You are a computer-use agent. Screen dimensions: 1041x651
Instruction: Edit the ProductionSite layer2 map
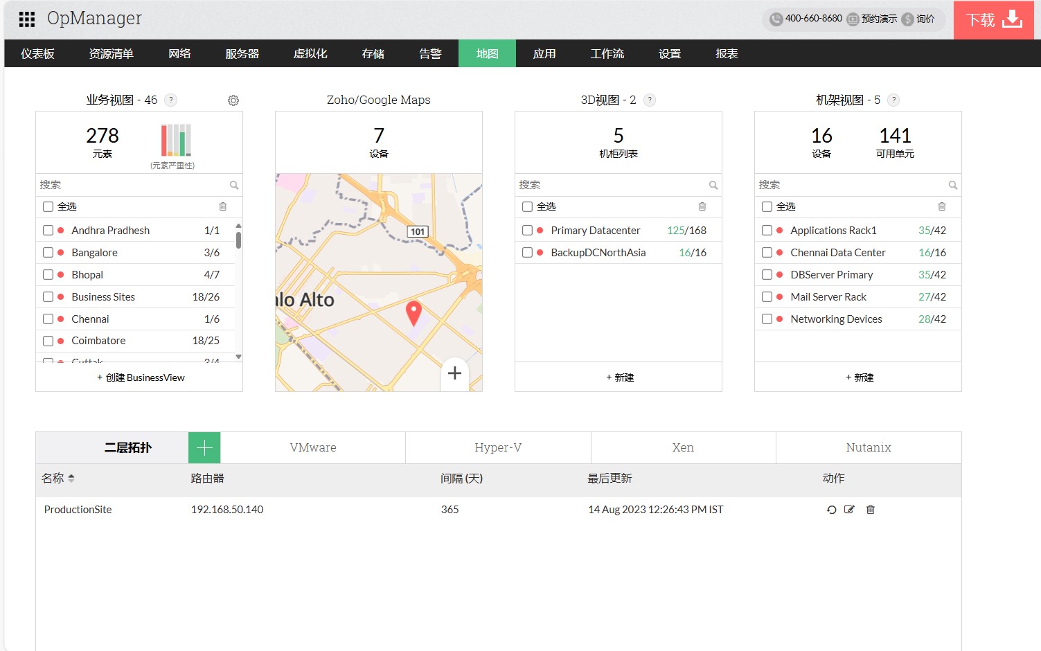(x=849, y=510)
